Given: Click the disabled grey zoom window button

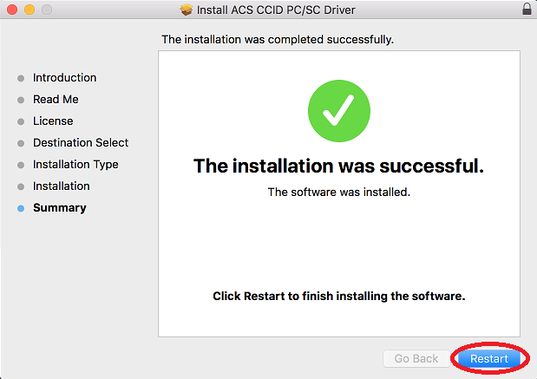Looking at the screenshot, I should pyautogui.click(x=47, y=10).
